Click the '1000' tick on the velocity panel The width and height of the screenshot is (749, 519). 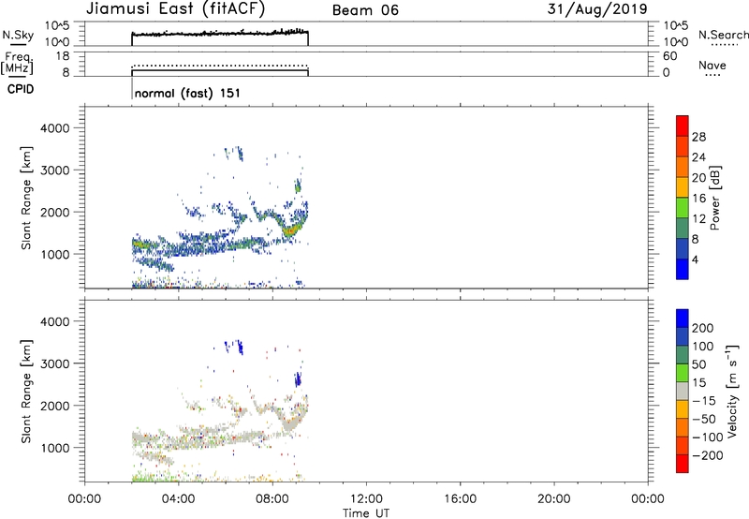coord(54,448)
